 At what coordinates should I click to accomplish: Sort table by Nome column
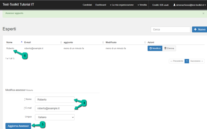pyautogui.click(x=14, y=42)
